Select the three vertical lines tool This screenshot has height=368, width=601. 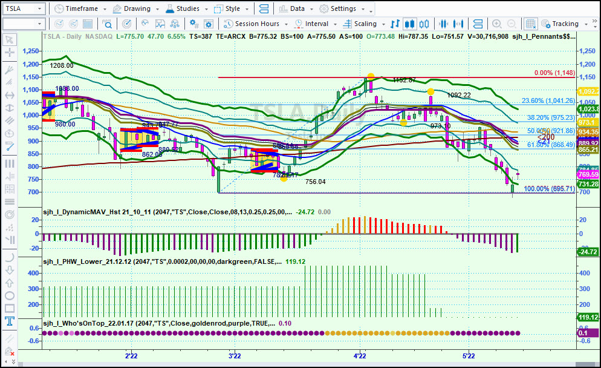(10, 163)
